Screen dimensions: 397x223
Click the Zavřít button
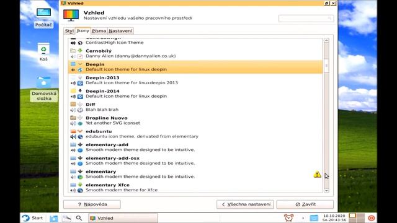click(305, 204)
